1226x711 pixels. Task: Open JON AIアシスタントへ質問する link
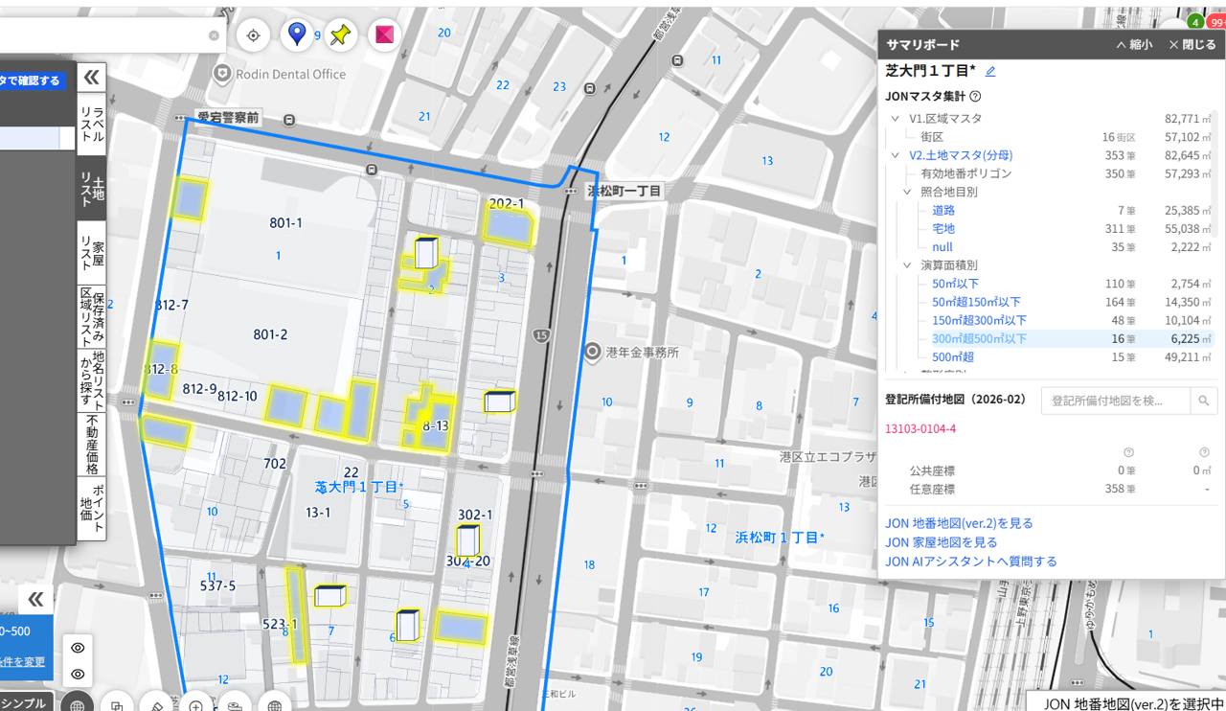971,562
